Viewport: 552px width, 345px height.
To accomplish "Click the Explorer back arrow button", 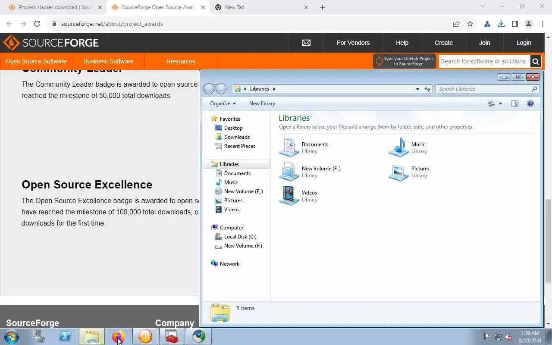I will (209, 89).
